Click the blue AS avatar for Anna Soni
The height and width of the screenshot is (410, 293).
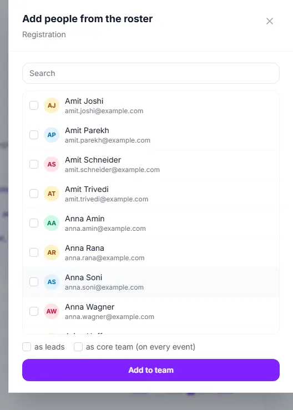click(x=52, y=282)
